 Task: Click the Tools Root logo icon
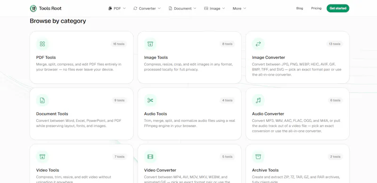[33, 8]
